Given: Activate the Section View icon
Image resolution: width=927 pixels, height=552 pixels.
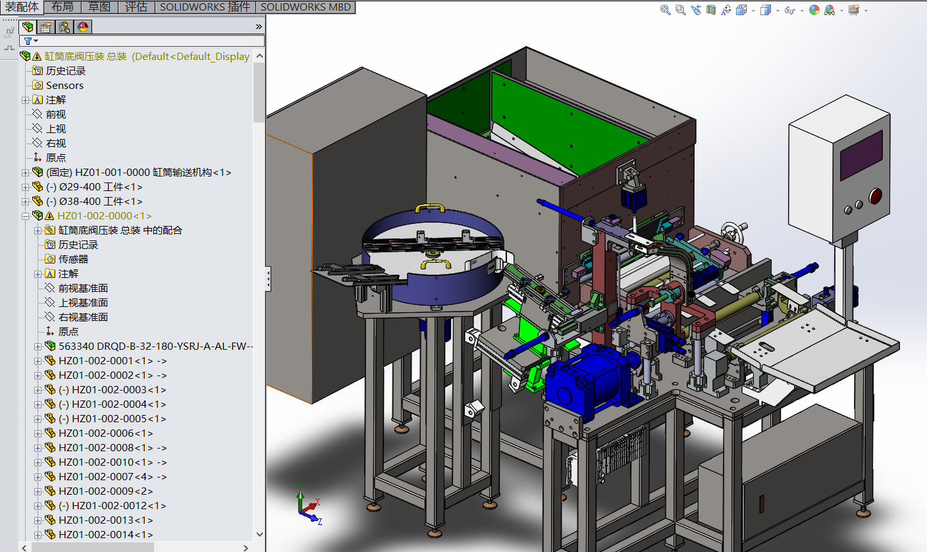Looking at the screenshot, I should coord(711,10).
